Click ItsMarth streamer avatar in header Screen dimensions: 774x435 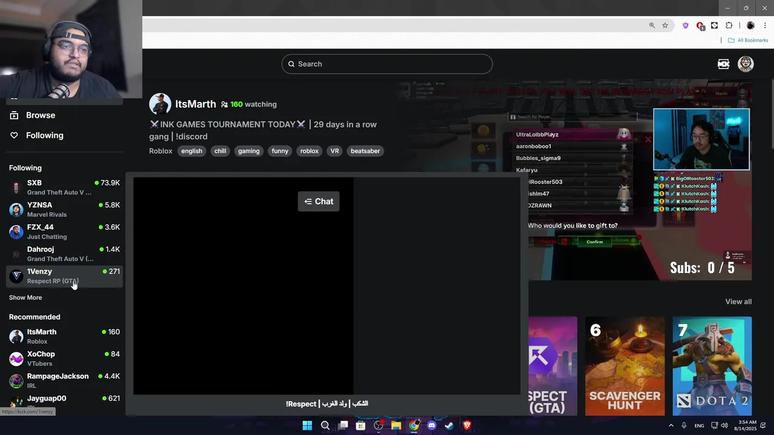click(x=160, y=104)
